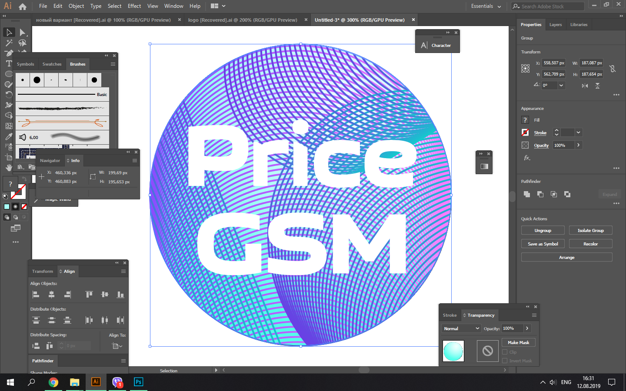Click the Minus Front pathfinder icon
The height and width of the screenshot is (391, 626).
[540, 194]
